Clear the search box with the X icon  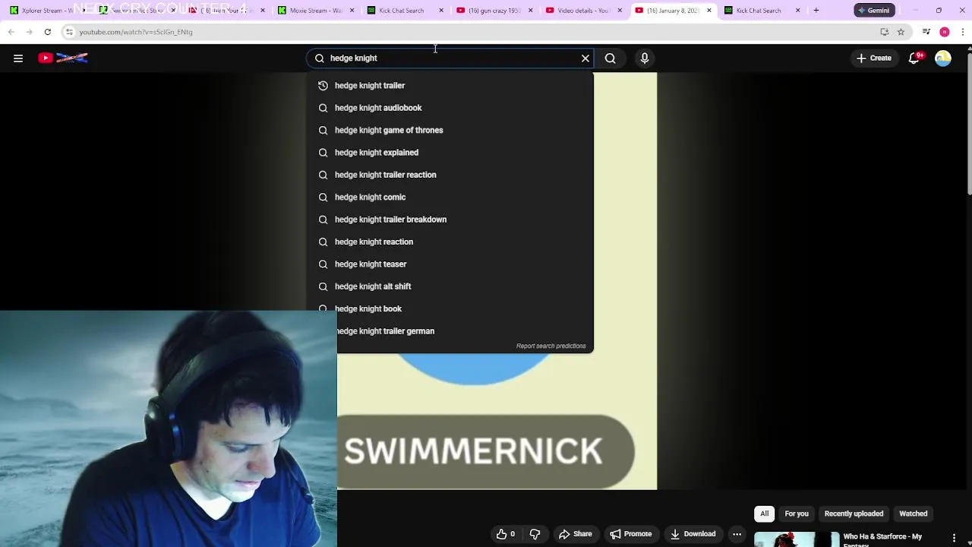[x=585, y=58]
